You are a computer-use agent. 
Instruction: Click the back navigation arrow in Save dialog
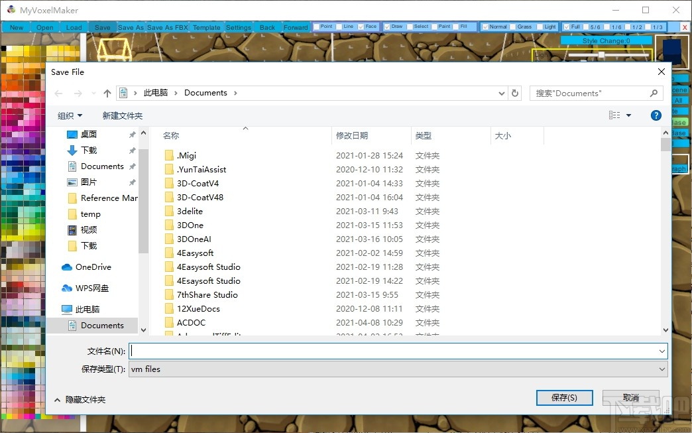point(58,93)
